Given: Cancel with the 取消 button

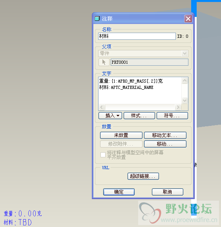Looking at the screenshot, I should 168,192.
